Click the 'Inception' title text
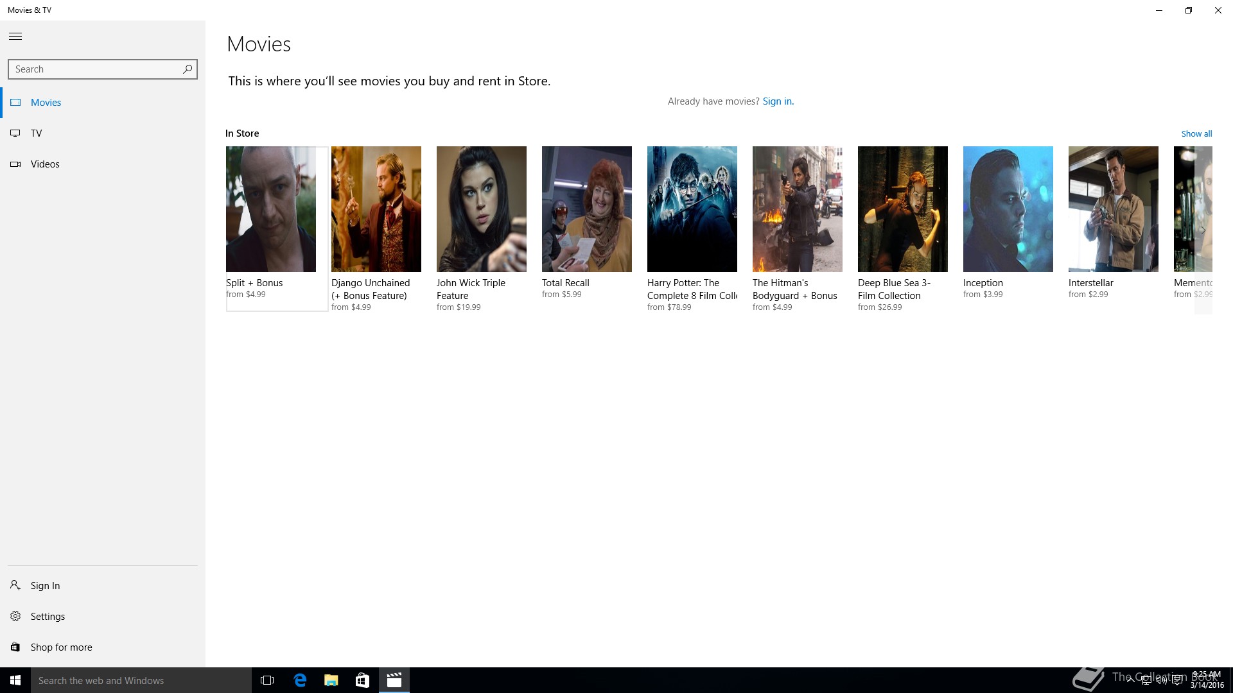Screen dimensions: 1233x693 (x=983, y=283)
